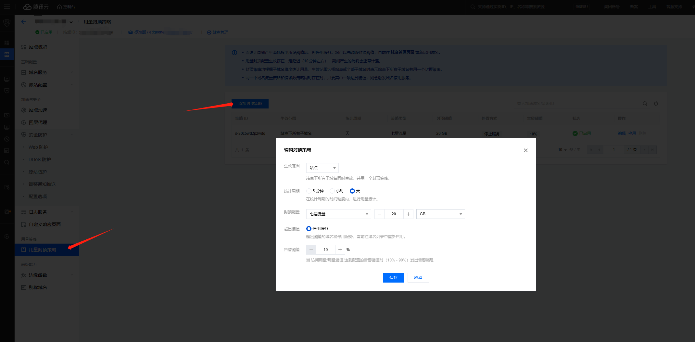
Task: Go to the first page in the pagination
Action: pyautogui.click(x=591, y=150)
